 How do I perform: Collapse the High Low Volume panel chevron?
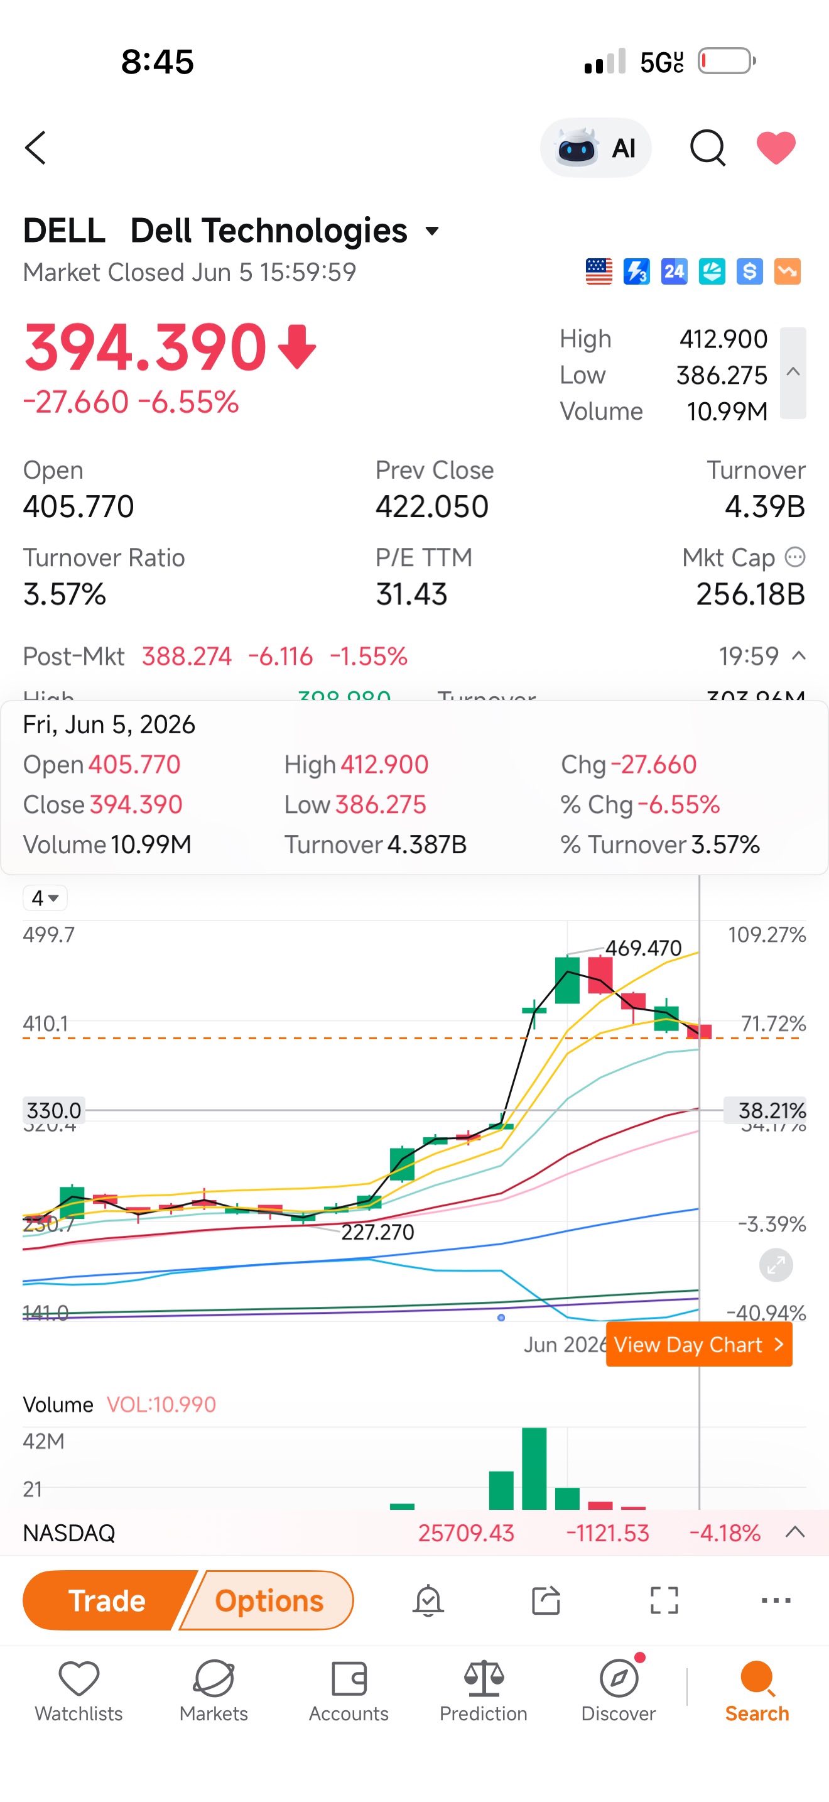793,373
